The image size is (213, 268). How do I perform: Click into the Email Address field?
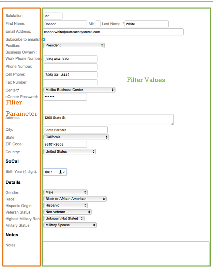tap(113, 32)
